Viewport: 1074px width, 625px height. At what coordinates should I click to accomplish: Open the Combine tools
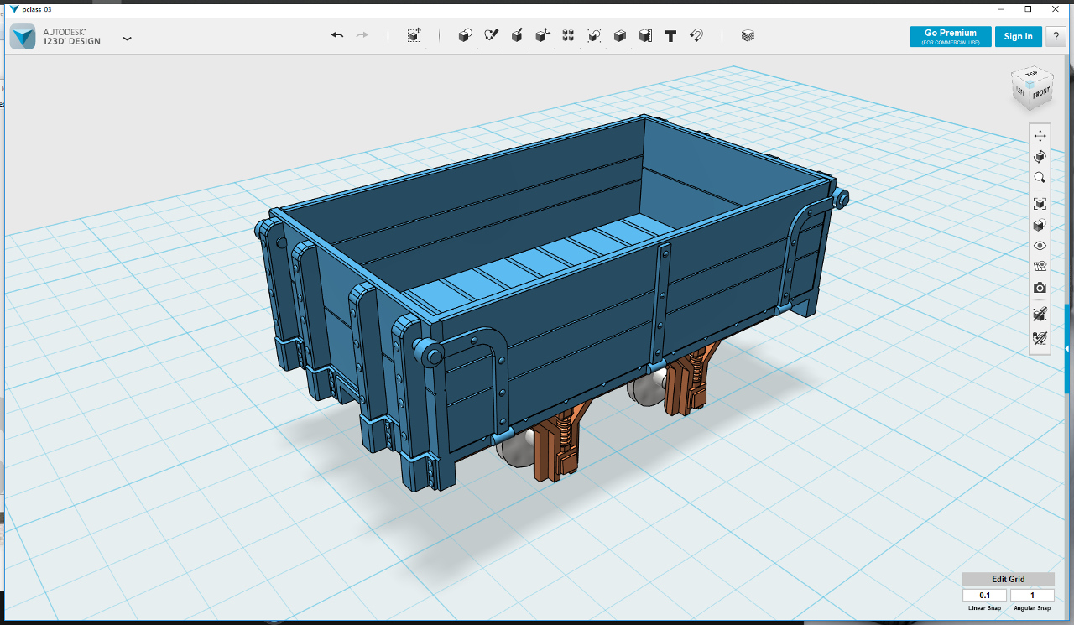pos(619,35)
